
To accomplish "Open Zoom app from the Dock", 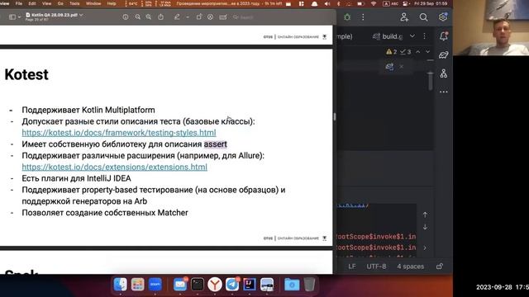I will (x=155, y=284).
